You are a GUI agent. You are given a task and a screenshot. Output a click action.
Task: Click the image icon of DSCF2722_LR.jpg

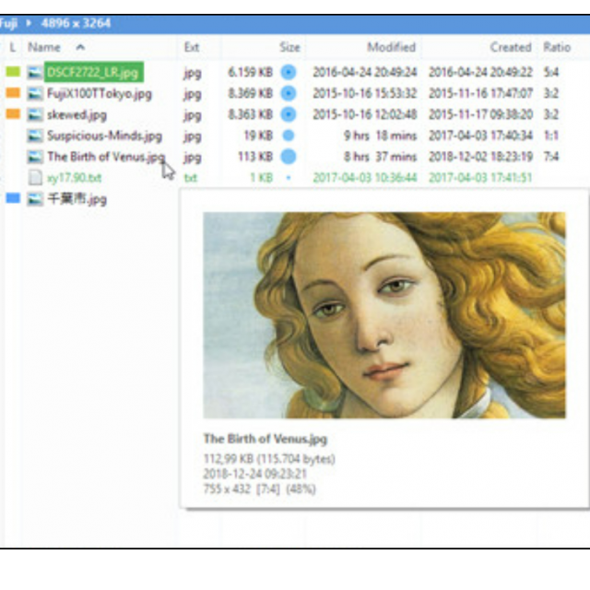(35, 72)
